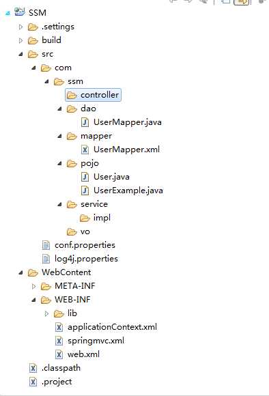
Task: Click the build folder icon
Action: 33,40
